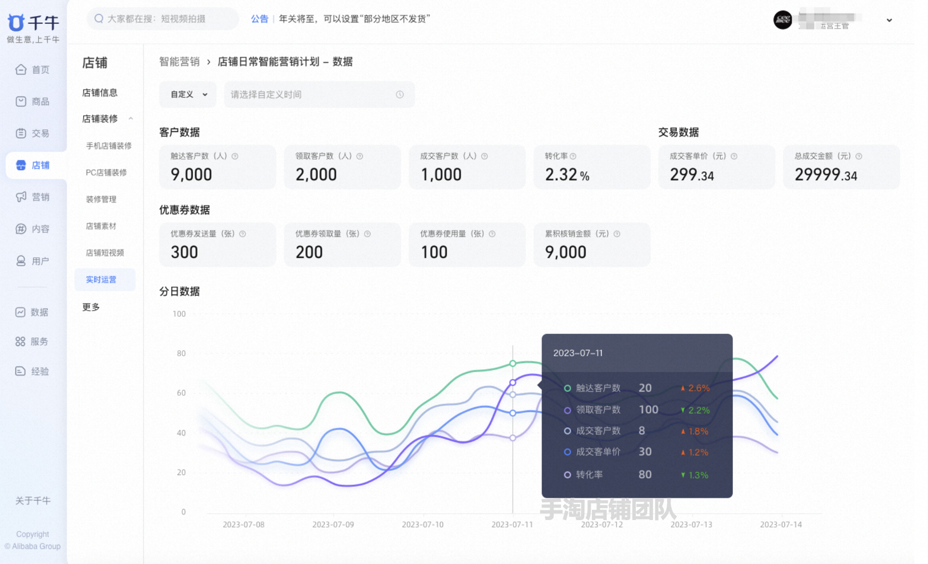The width and height of the screenshot is (928, 564).
Task: Open 用户 users icon in sidebar
Action: (x=21, y=261)
